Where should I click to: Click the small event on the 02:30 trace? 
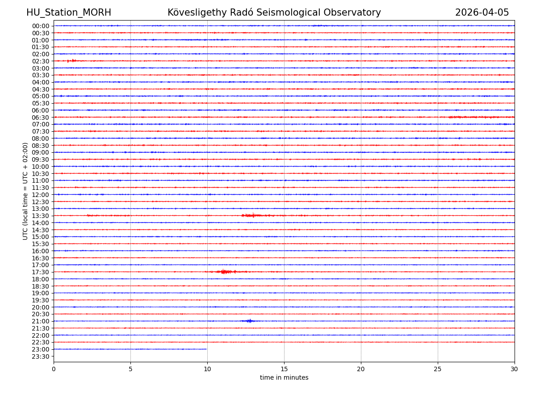72,61
